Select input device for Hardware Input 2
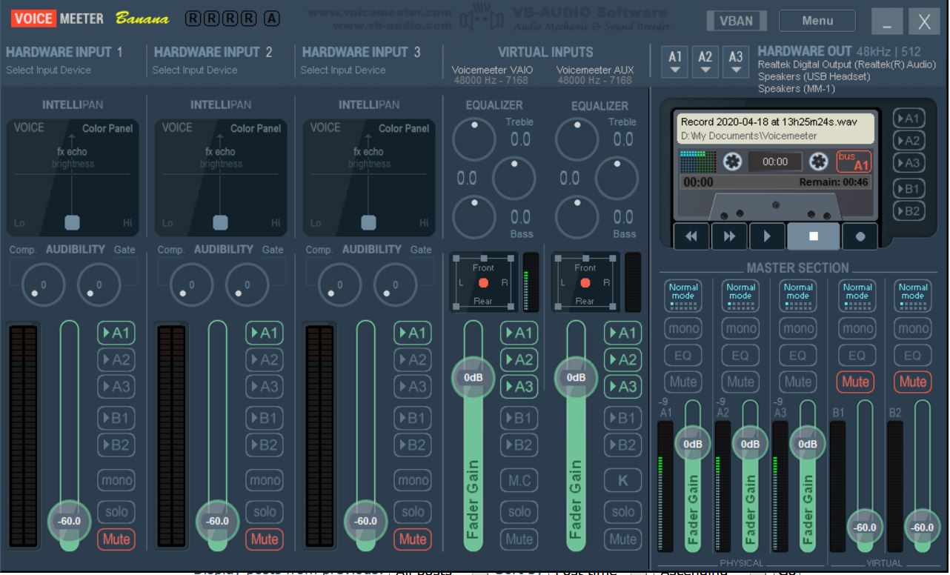 [x=195, y=70]
